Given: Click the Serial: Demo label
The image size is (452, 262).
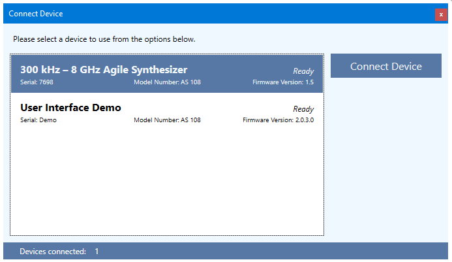Looking at the screenshot, I should click(38, 120).
